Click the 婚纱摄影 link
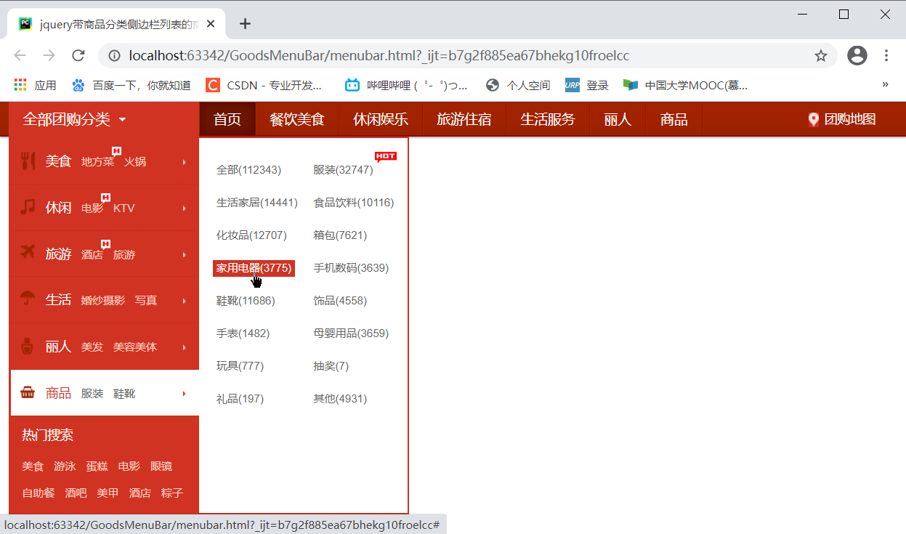Screen dimensions: 906x534 (102, 301)
